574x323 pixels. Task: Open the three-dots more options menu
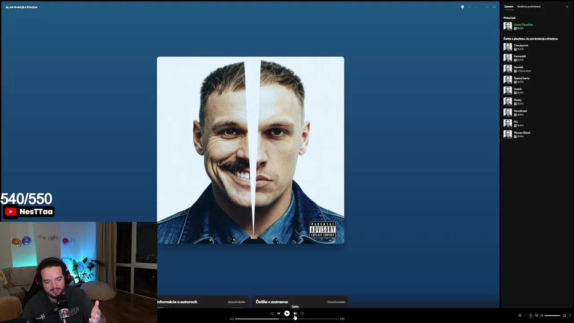pyautogui.click(x=487, y=7)
